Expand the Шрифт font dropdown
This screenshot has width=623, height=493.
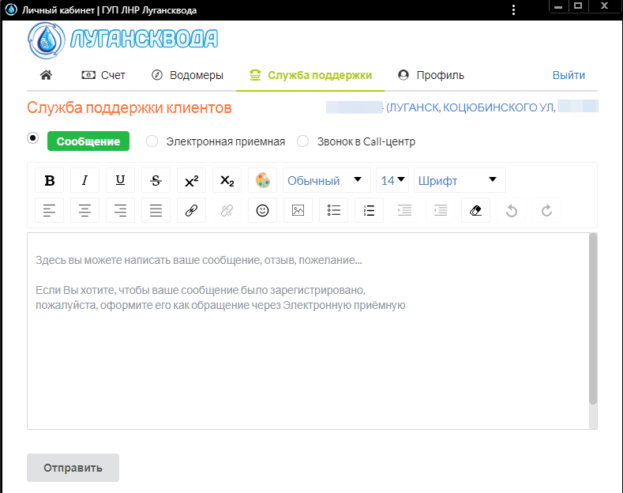point(460,180)
